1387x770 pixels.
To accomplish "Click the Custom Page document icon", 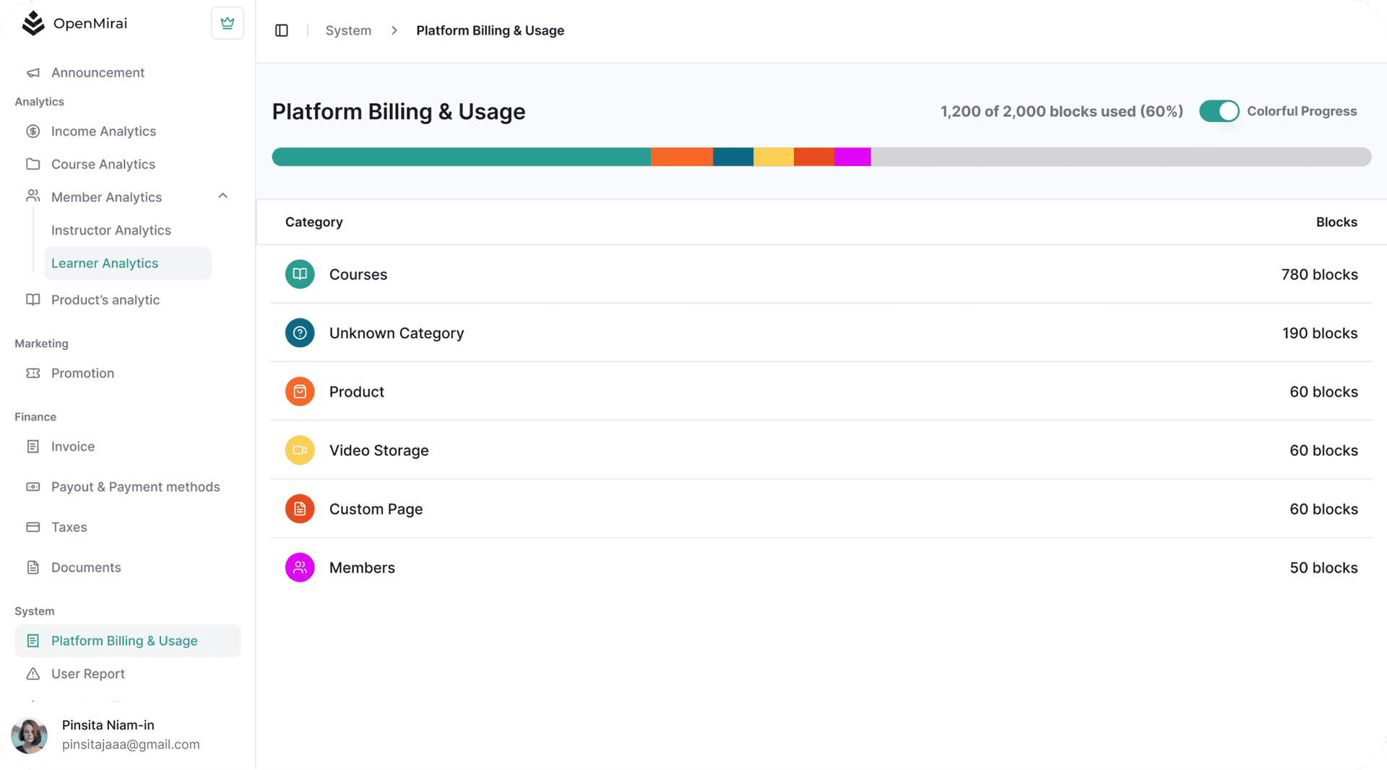I will [x=300, y=509].
